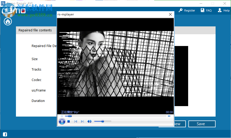Viewport: 231px width, 138px height.
Task: Mute audio using the speaker icon
Action: (x=89, y=122)
